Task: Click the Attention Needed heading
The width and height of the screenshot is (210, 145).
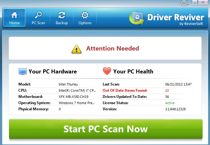Action: (113, 48)
